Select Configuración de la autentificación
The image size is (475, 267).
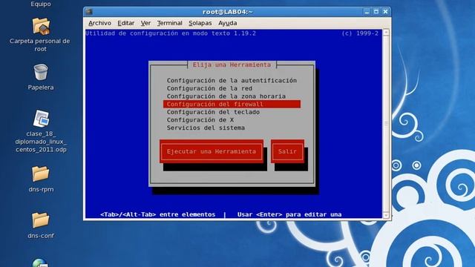(232, 81)
